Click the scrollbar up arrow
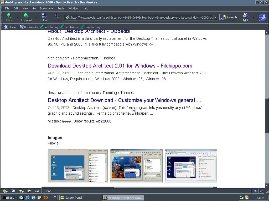 pyautogui.click(x=267, y=32)
